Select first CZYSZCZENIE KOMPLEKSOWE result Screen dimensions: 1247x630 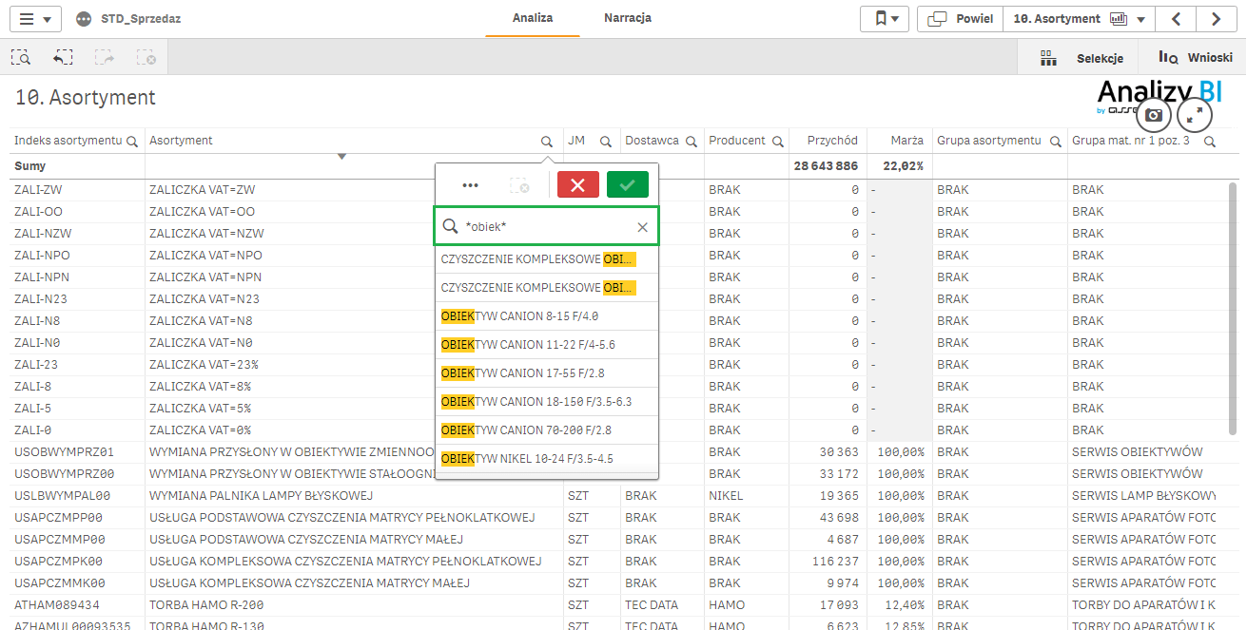[547, 259]
